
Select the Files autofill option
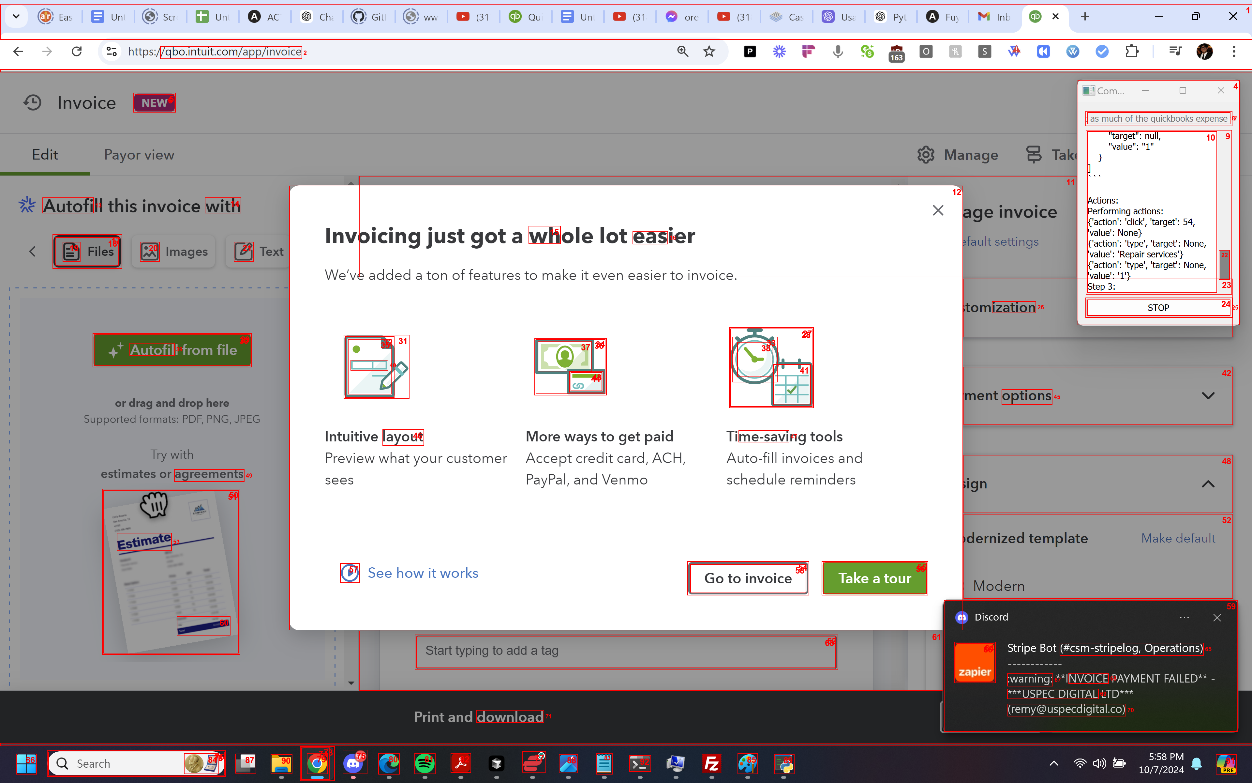pos(87,252)
